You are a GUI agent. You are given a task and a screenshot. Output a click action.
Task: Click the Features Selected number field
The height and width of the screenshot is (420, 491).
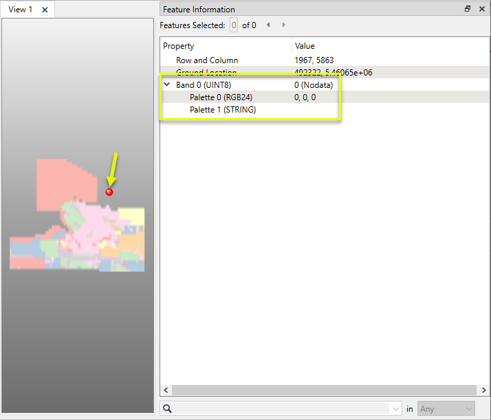[234, 25]
